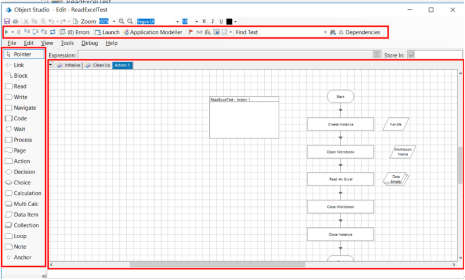465x280 pixels.
Task: Save the object with the floppy disk icon
Action: click(7, 21)
